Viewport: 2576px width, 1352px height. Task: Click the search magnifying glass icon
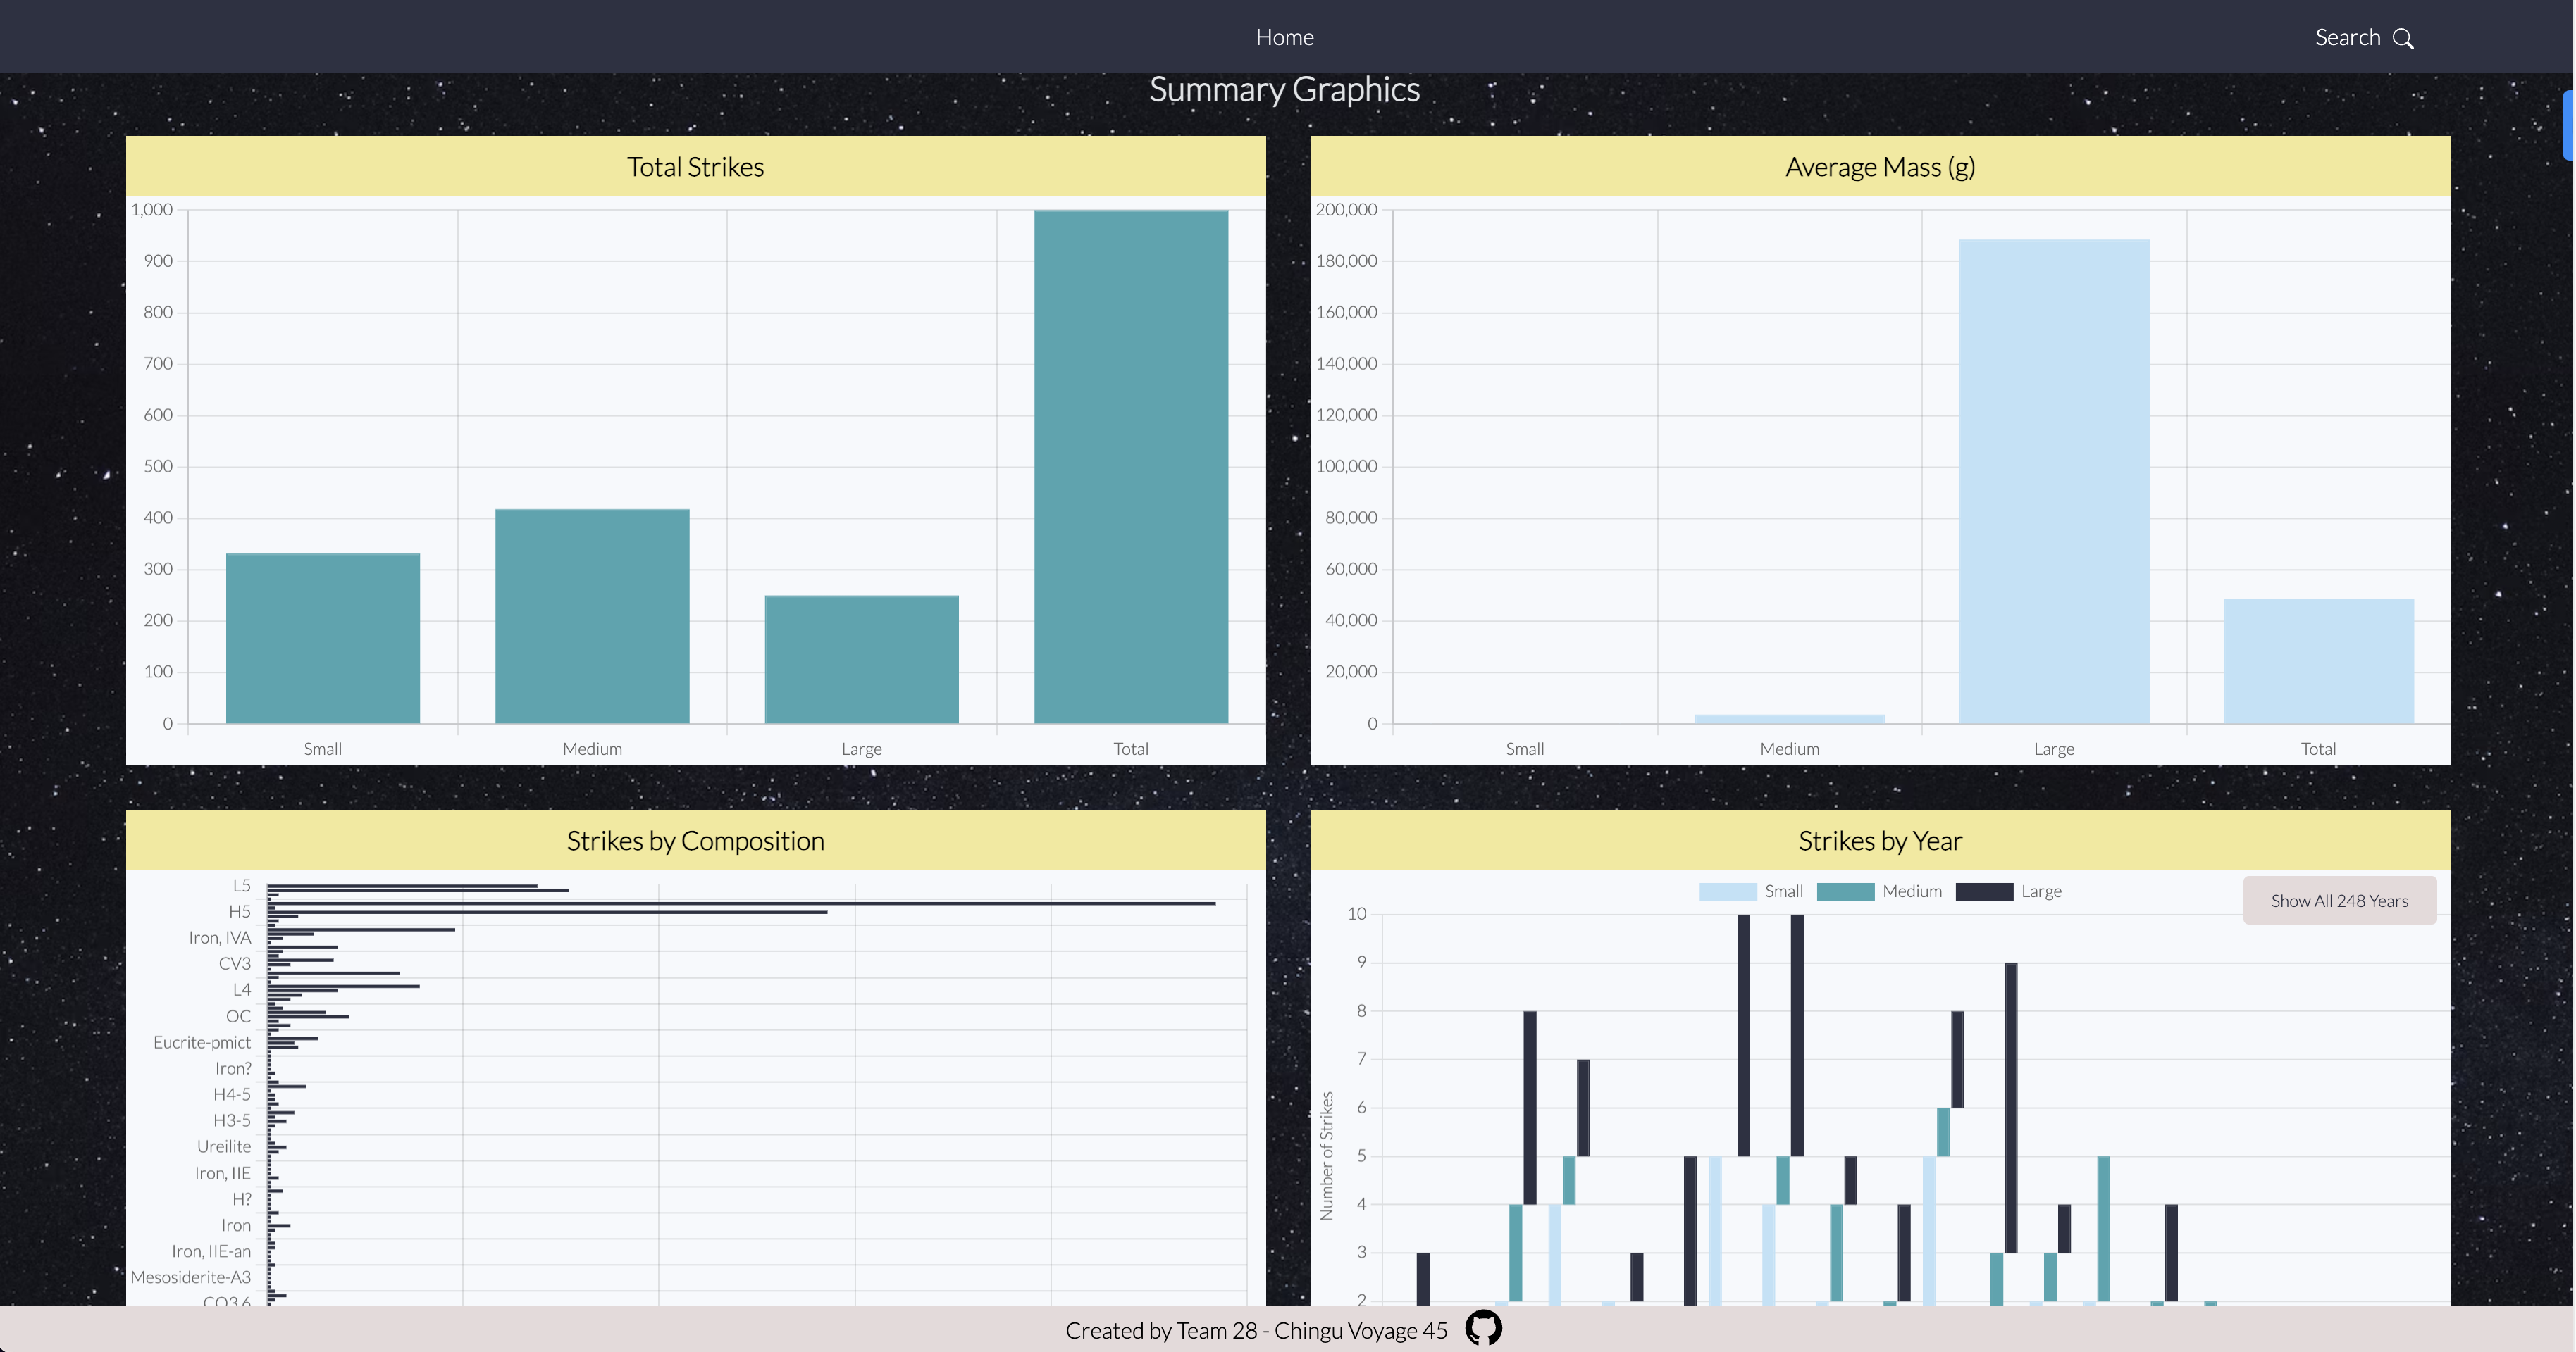point(2403,38)
